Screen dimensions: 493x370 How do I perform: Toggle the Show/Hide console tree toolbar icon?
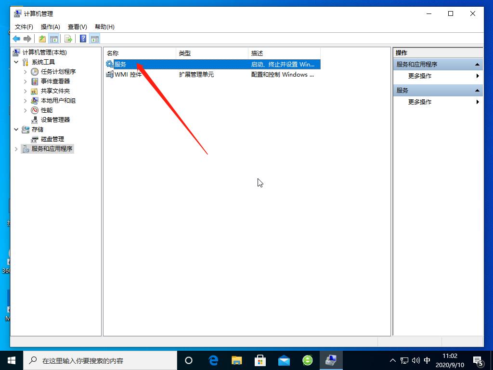53,39
